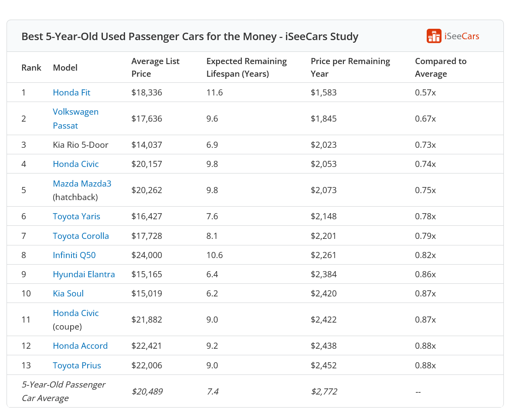Screen dimensions: 513x415
Task: Follow the Toyota Yaris link
Action: tap(76, 216)
